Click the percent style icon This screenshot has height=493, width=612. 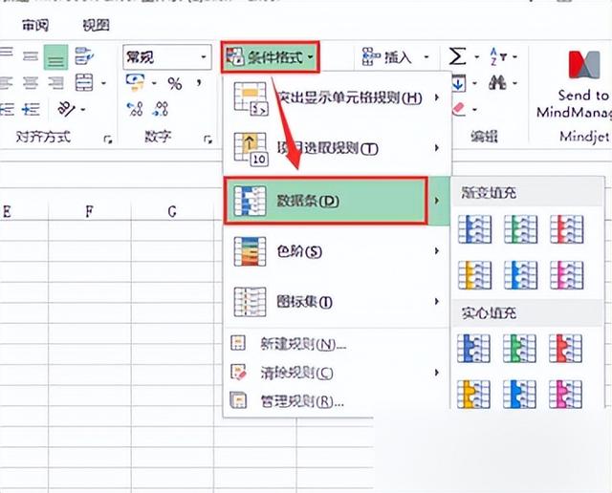[174, 83]
